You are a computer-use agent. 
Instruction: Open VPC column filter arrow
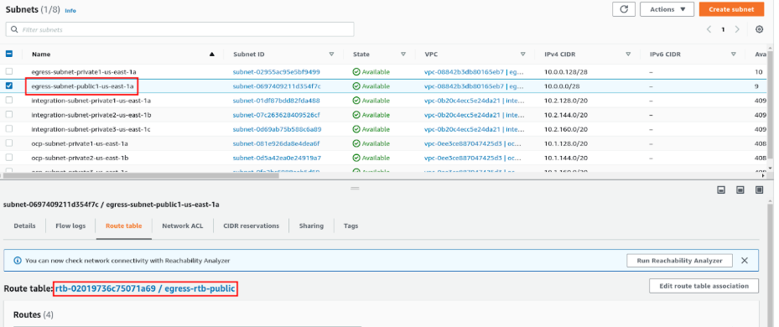(x=522, y=54)
